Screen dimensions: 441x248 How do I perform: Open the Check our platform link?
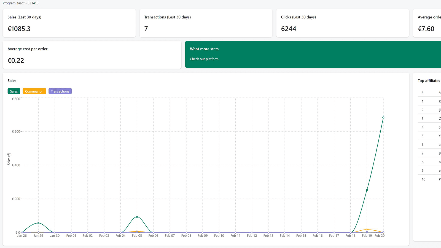[x=204, y=59]
